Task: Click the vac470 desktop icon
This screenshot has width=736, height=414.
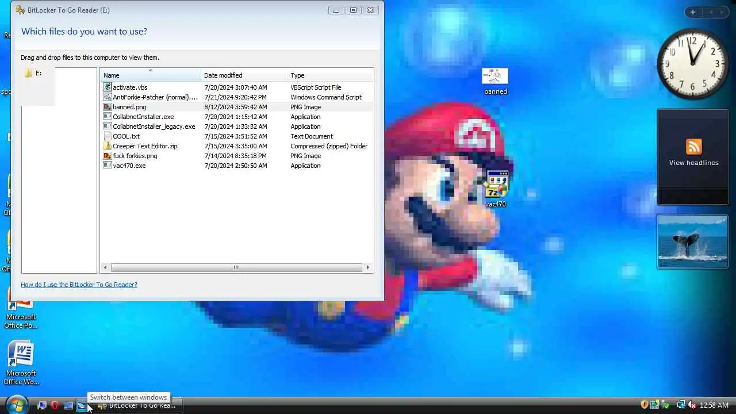Action: [x=496, y=189]
